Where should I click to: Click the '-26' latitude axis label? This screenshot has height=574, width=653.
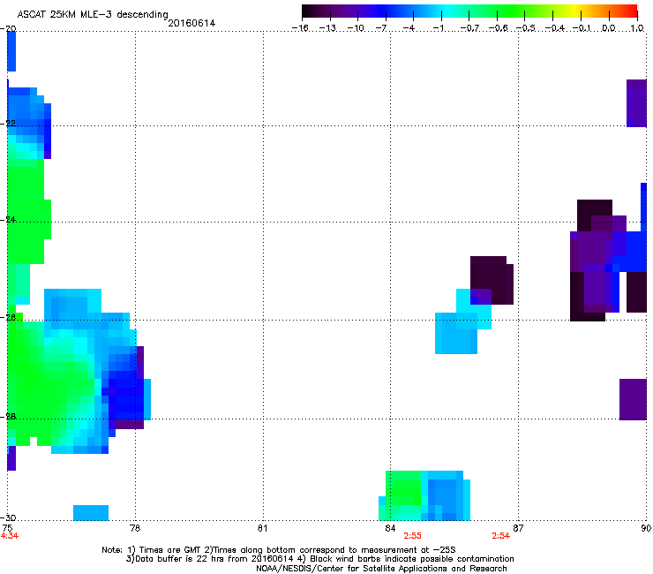tap(8, 318)
